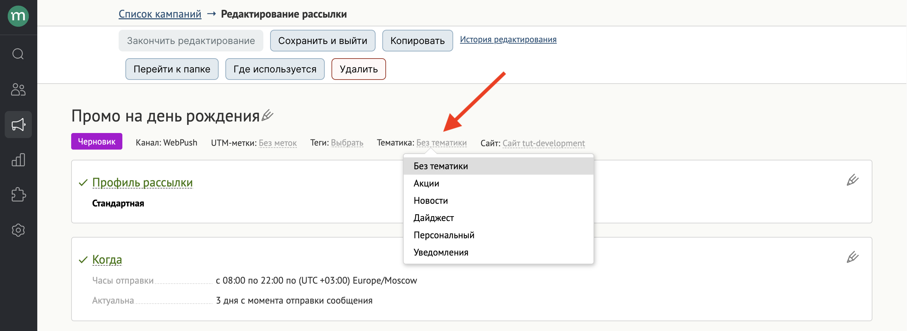Select Акции topic option
This screenshot has height=331, width=907.
[x=499, y=183]
